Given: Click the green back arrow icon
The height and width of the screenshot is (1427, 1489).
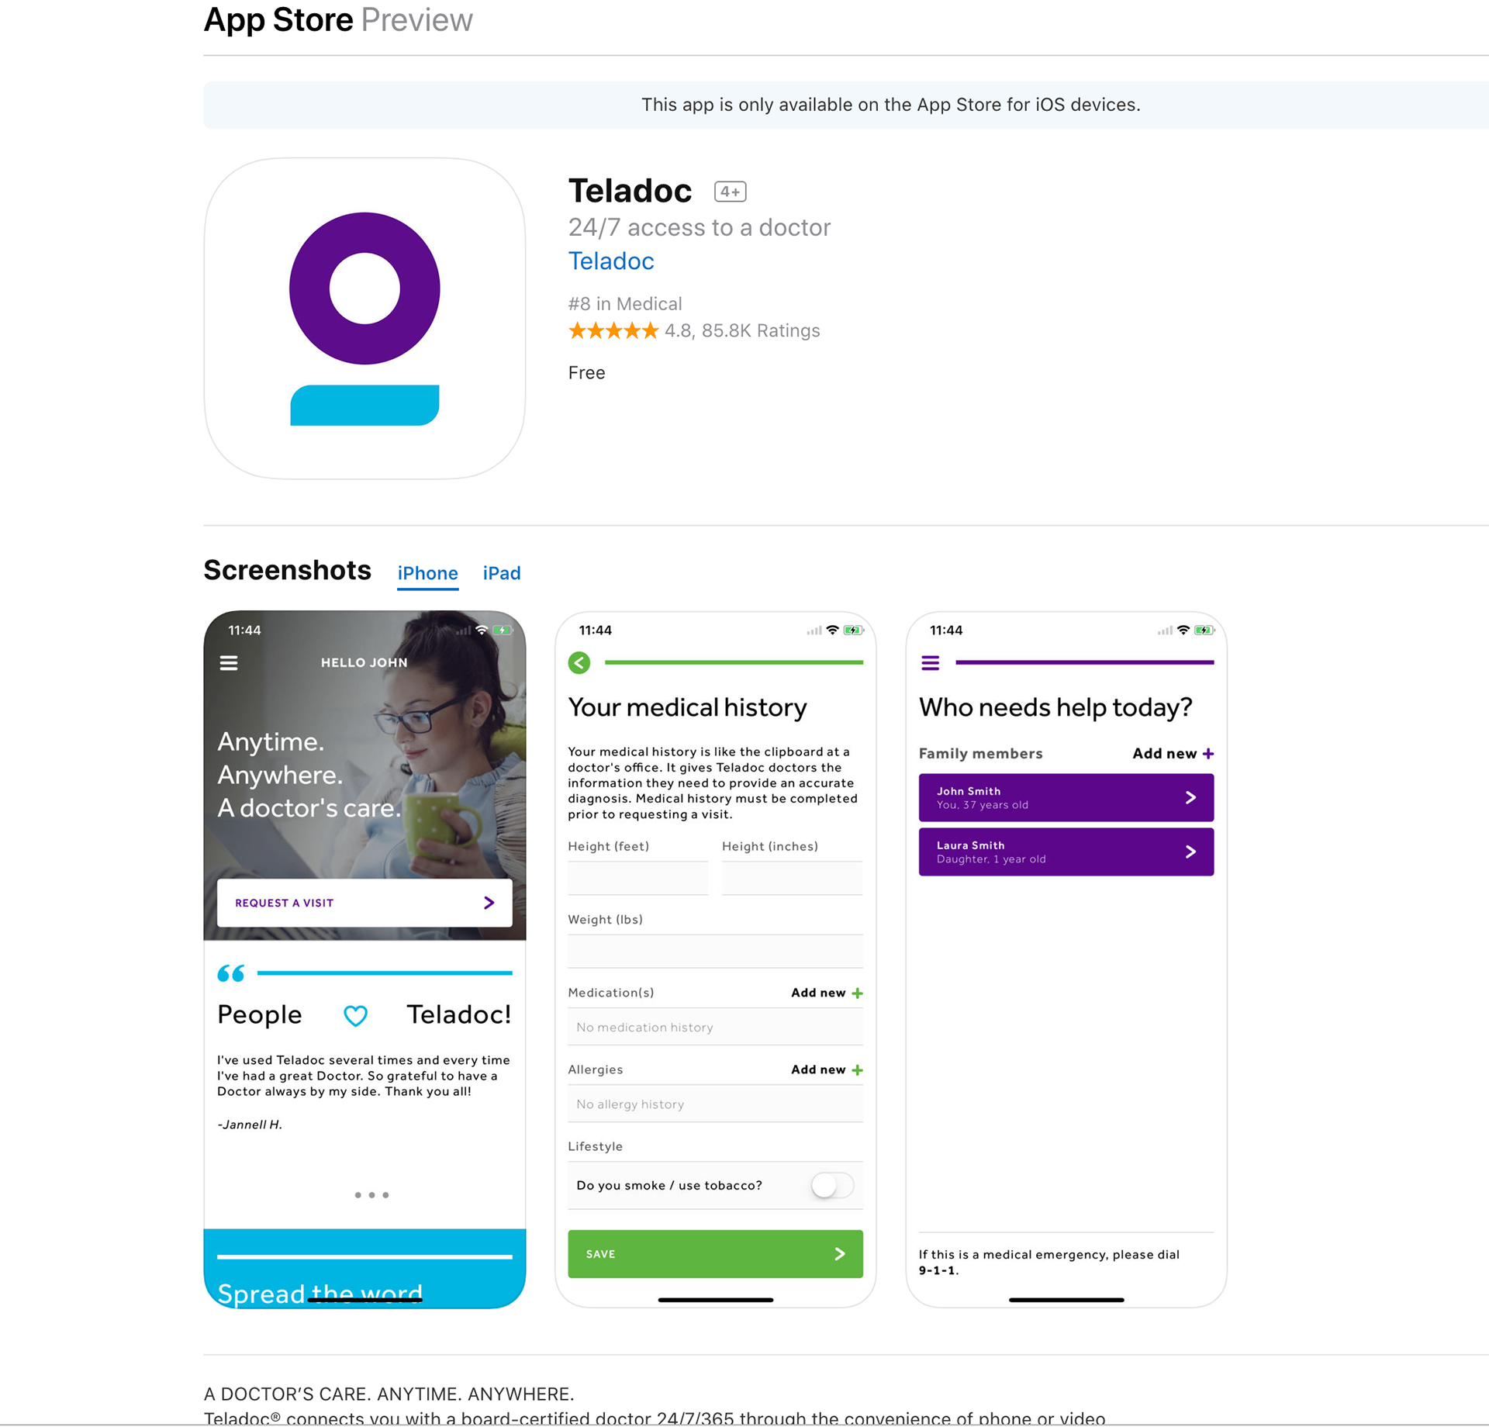Looking at the screenshot, I should point(579,663).
